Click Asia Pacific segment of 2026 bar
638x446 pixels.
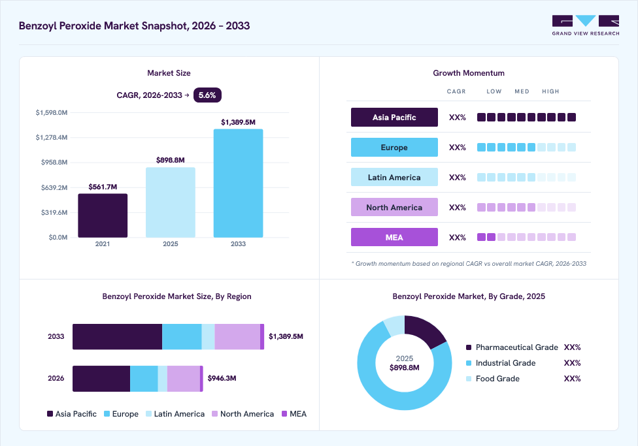click(x=101, y=379)
